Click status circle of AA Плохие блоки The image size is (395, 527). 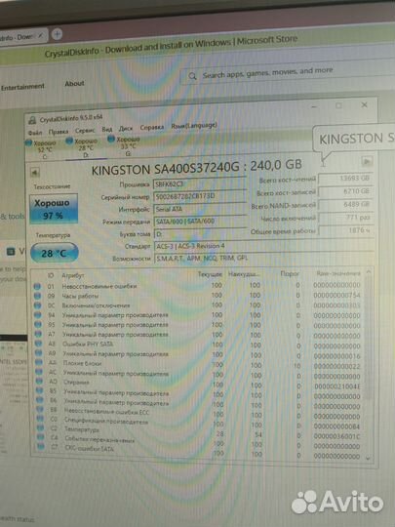39,362
